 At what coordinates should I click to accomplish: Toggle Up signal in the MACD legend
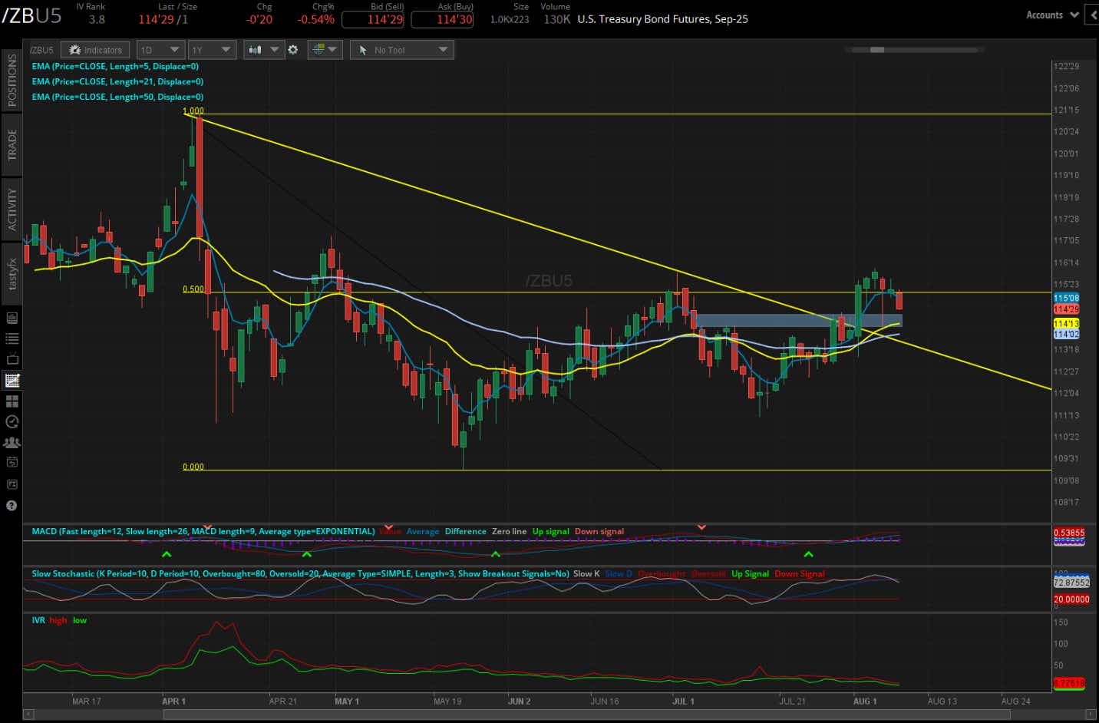tap(550, 530)
